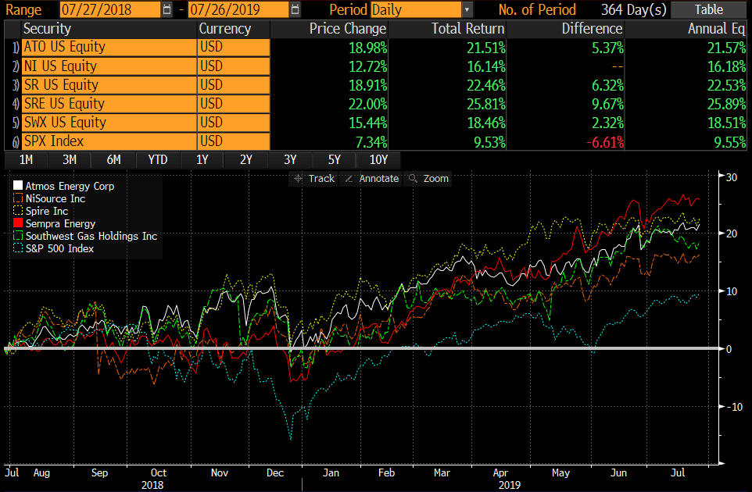Toggle the Sempra Energy red legend swatch
Image resolution: width=752 pixels, height=492 pixels.
18,223
